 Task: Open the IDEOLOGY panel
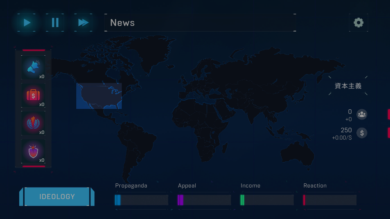57,196
